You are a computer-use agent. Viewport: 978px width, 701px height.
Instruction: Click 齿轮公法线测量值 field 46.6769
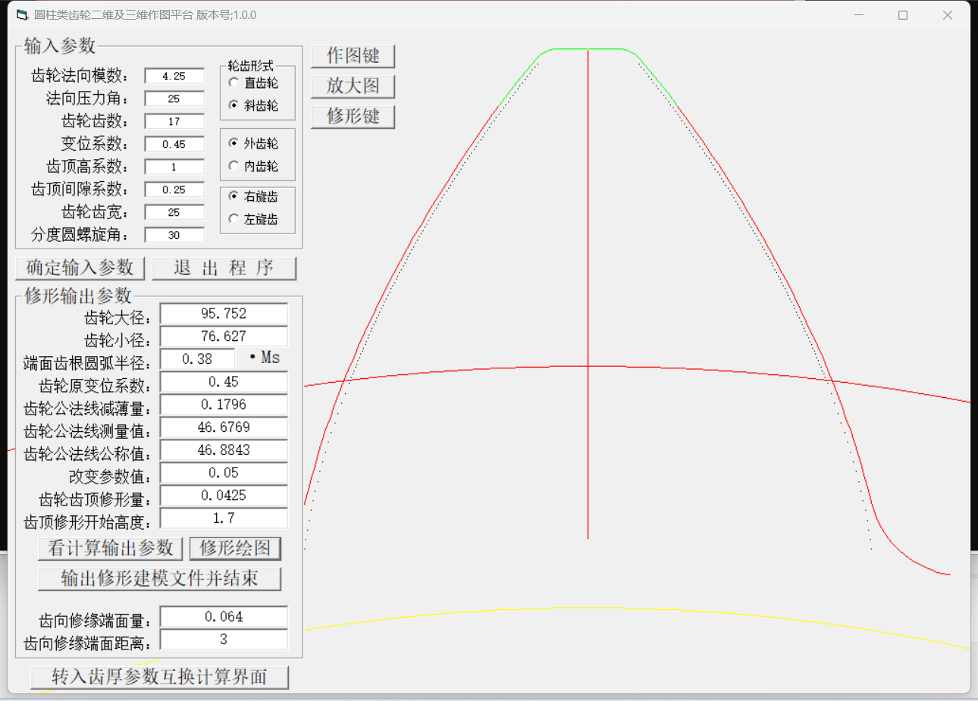tap(224, 427)
